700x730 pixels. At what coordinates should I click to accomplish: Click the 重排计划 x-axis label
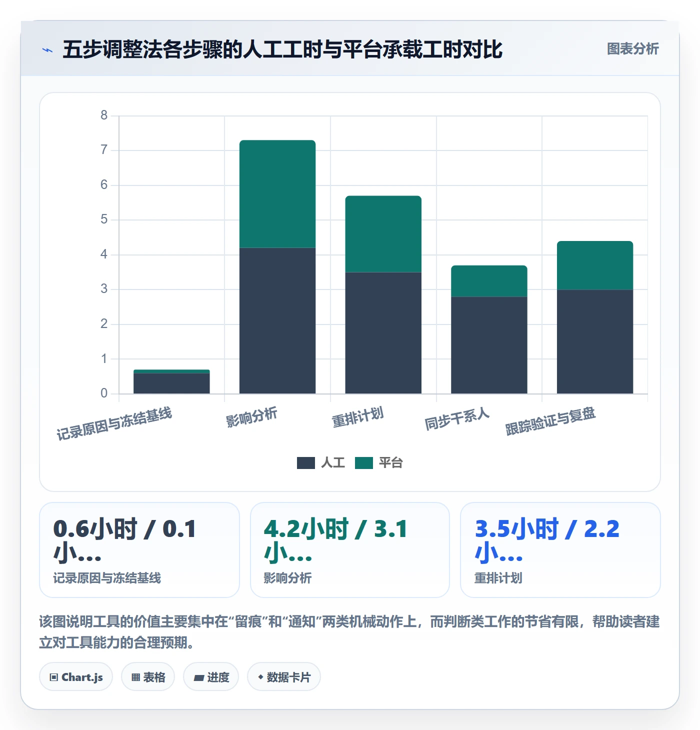357,417
